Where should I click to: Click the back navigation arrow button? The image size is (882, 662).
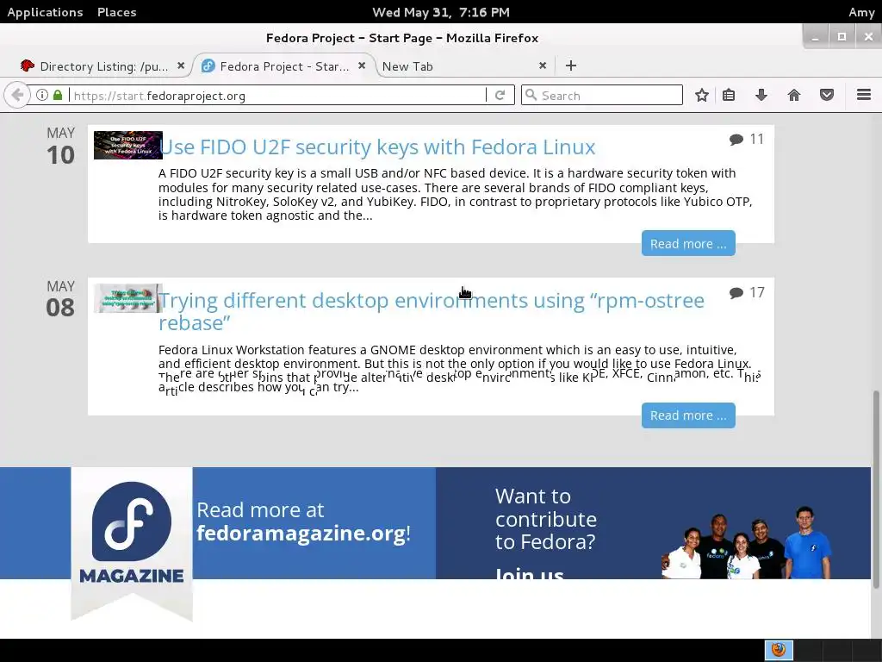[x=16, y=95]
